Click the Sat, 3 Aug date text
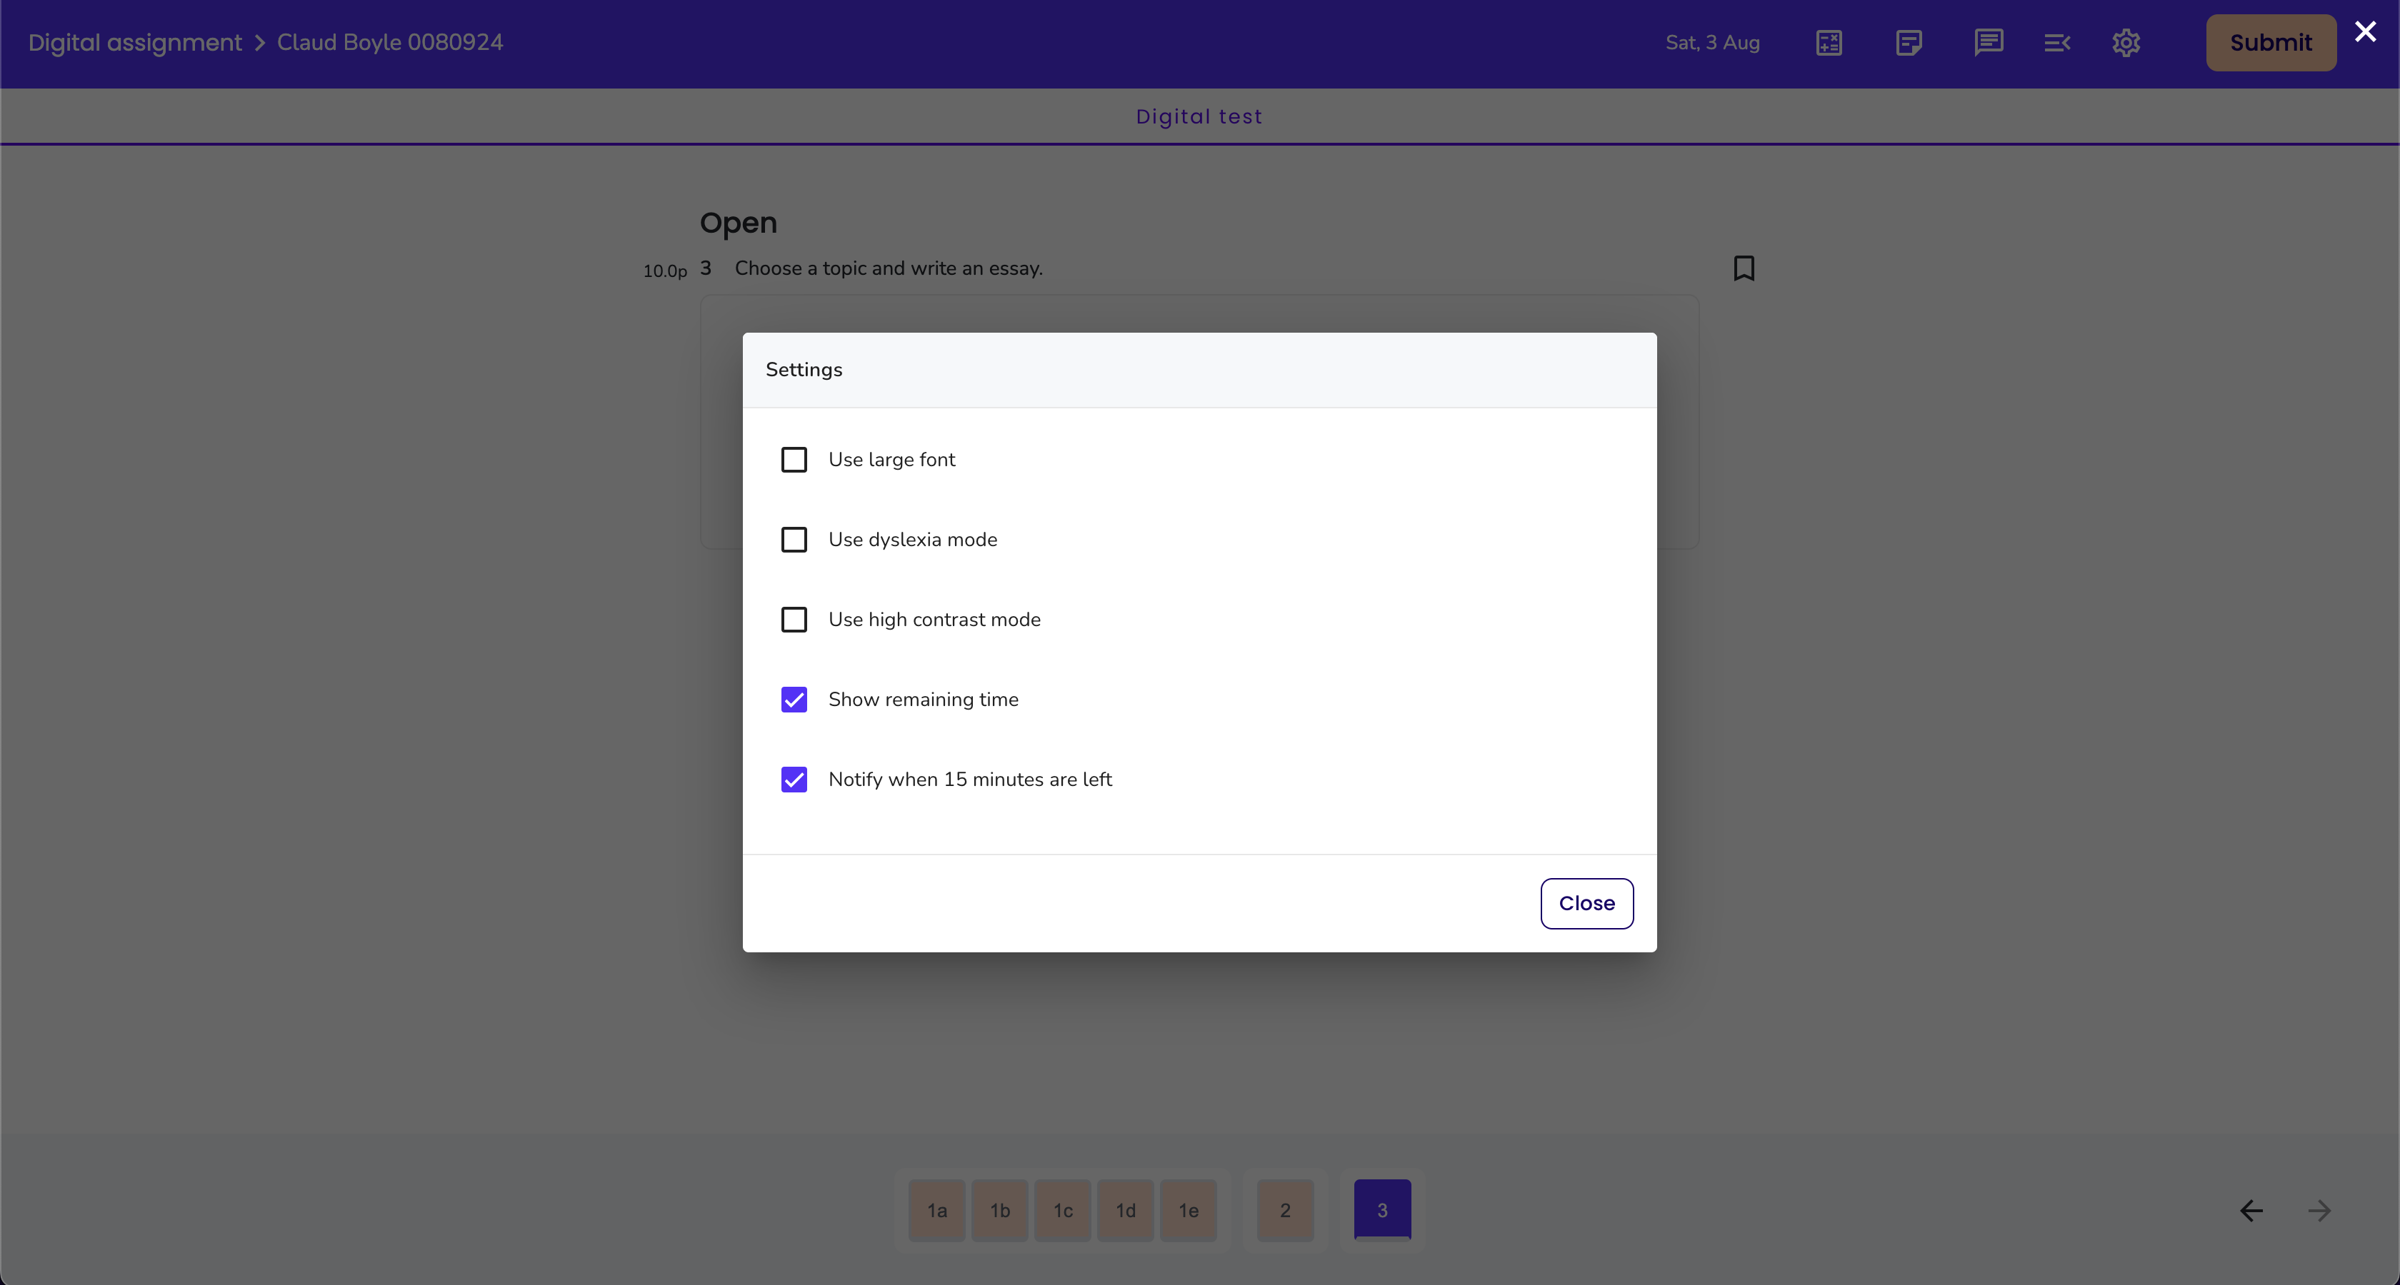The image size is (2400, 1285). point(1712,43)
